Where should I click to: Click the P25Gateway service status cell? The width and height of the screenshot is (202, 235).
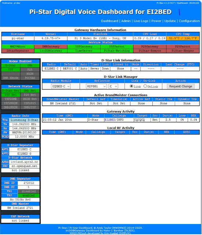[x=150, y=47]
